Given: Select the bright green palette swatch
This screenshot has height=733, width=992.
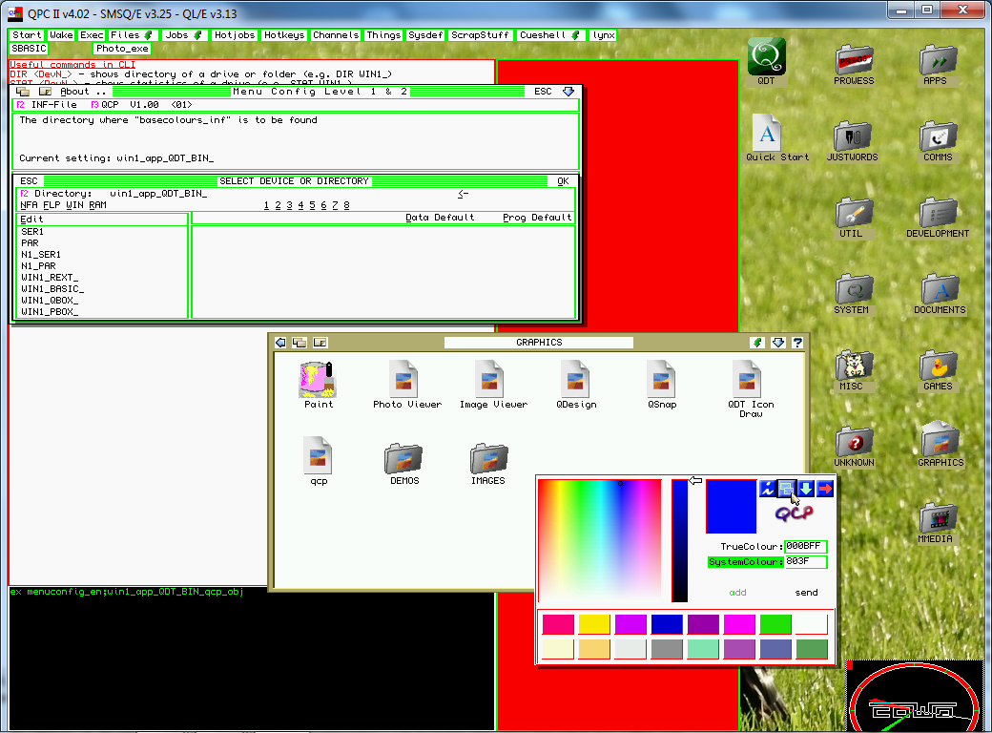Looking at the screenshot, I should [x=775, y=625].
